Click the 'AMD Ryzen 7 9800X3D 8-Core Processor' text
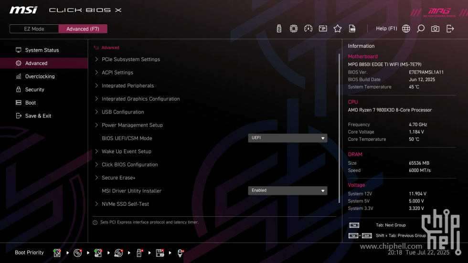This screenshot has height=263, width=468. (x=390, y=110)
